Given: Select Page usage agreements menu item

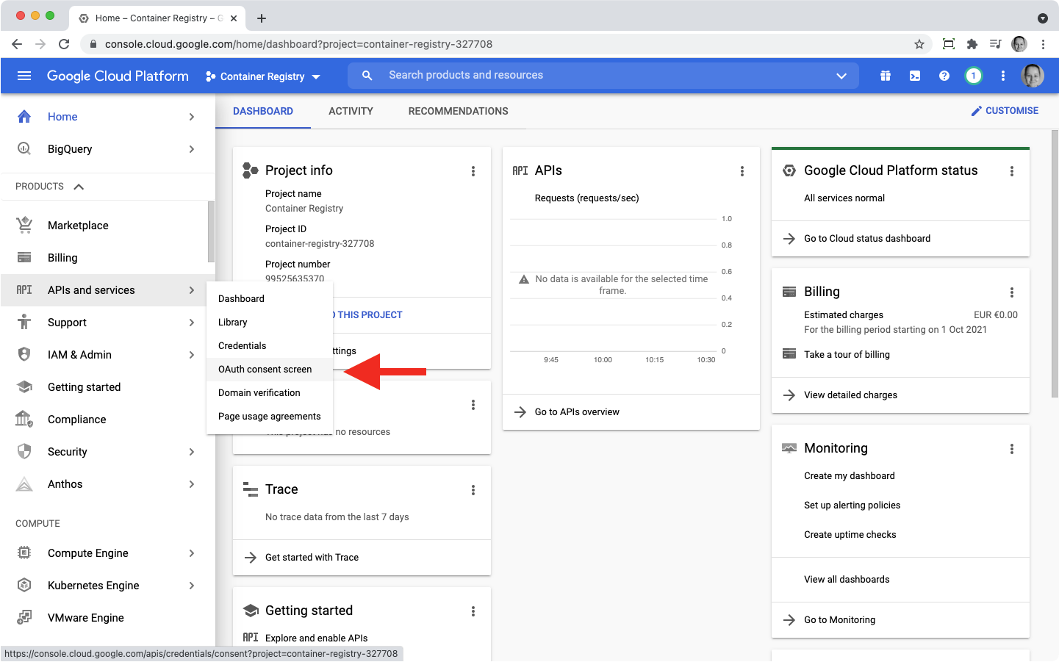Looking at the screenshot, I should click(270, 416).
